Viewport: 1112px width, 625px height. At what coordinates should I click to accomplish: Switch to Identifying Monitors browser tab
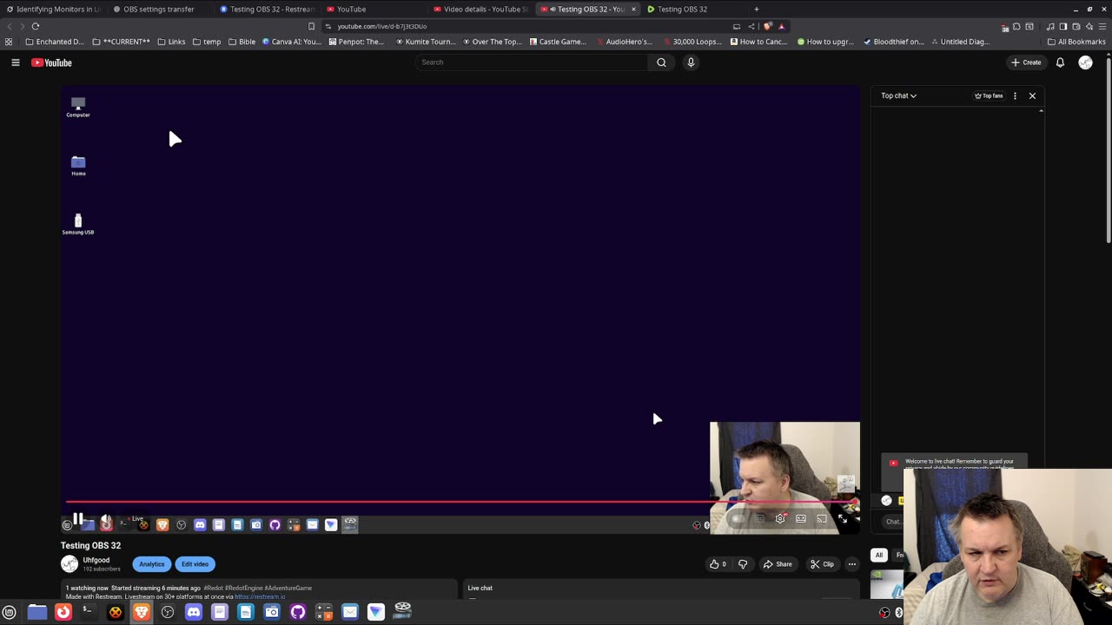(54, 9)
